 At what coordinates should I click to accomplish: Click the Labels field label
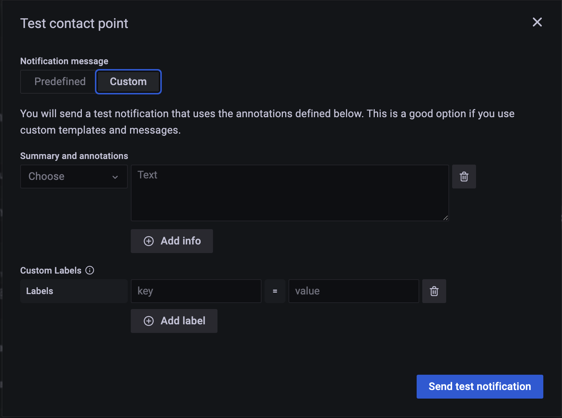click(x=40, y=291)
